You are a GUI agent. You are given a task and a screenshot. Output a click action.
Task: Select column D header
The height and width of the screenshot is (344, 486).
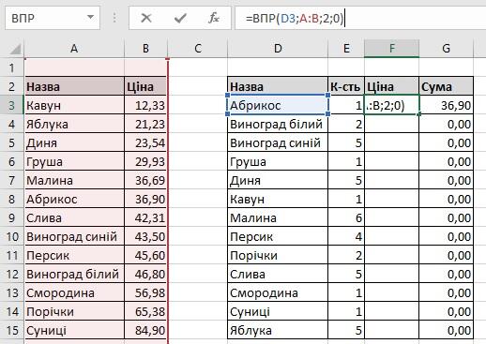pos(278,49)
